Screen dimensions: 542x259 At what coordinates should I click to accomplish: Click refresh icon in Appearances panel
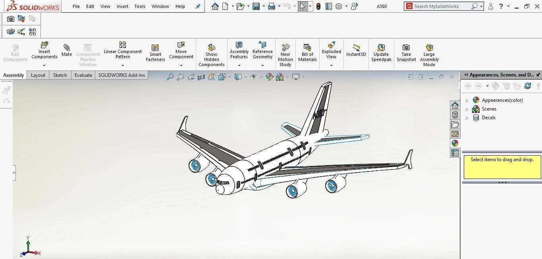pyautogui.click(x=528, y=86)
